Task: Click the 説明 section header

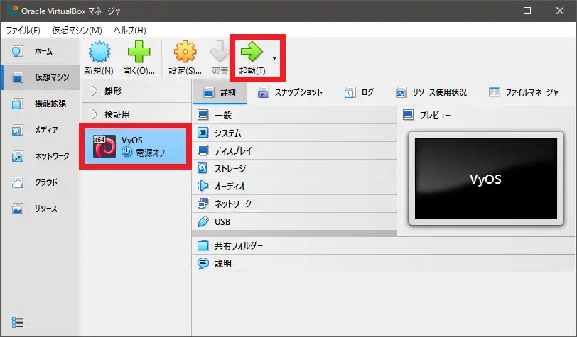Action: [x=384, y=263]
